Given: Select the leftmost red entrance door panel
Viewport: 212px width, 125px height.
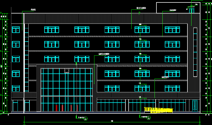Looking at the screenshot, I should click(56, 108).
